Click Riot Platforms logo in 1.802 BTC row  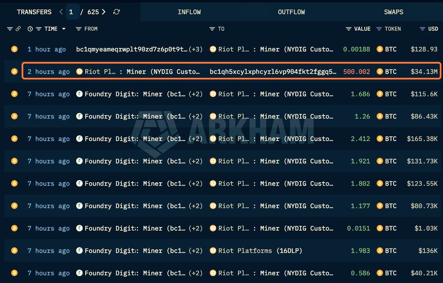(x=213, y=183)
